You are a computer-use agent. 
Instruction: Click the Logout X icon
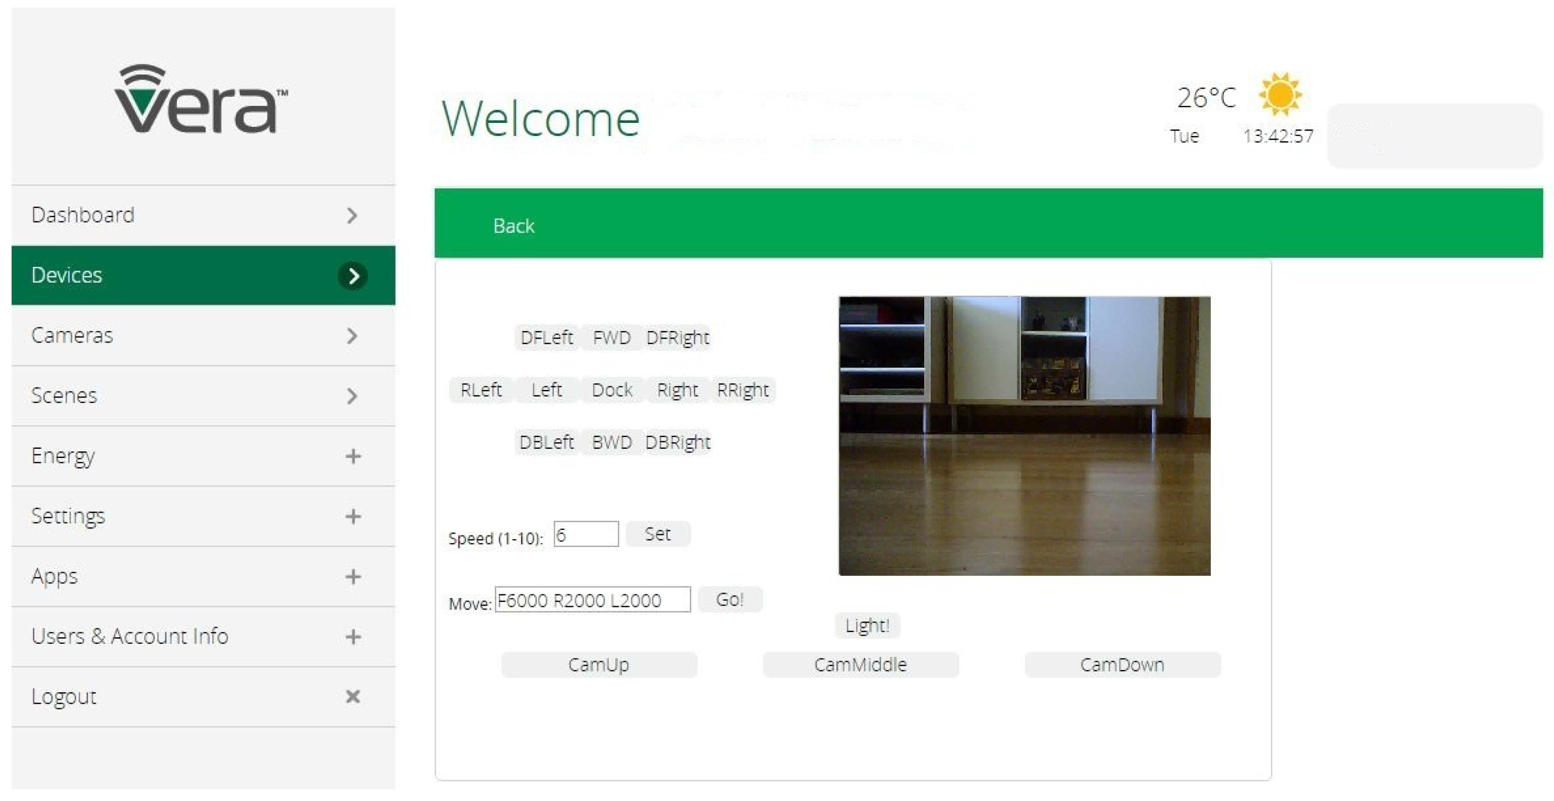tap(353, 697)
